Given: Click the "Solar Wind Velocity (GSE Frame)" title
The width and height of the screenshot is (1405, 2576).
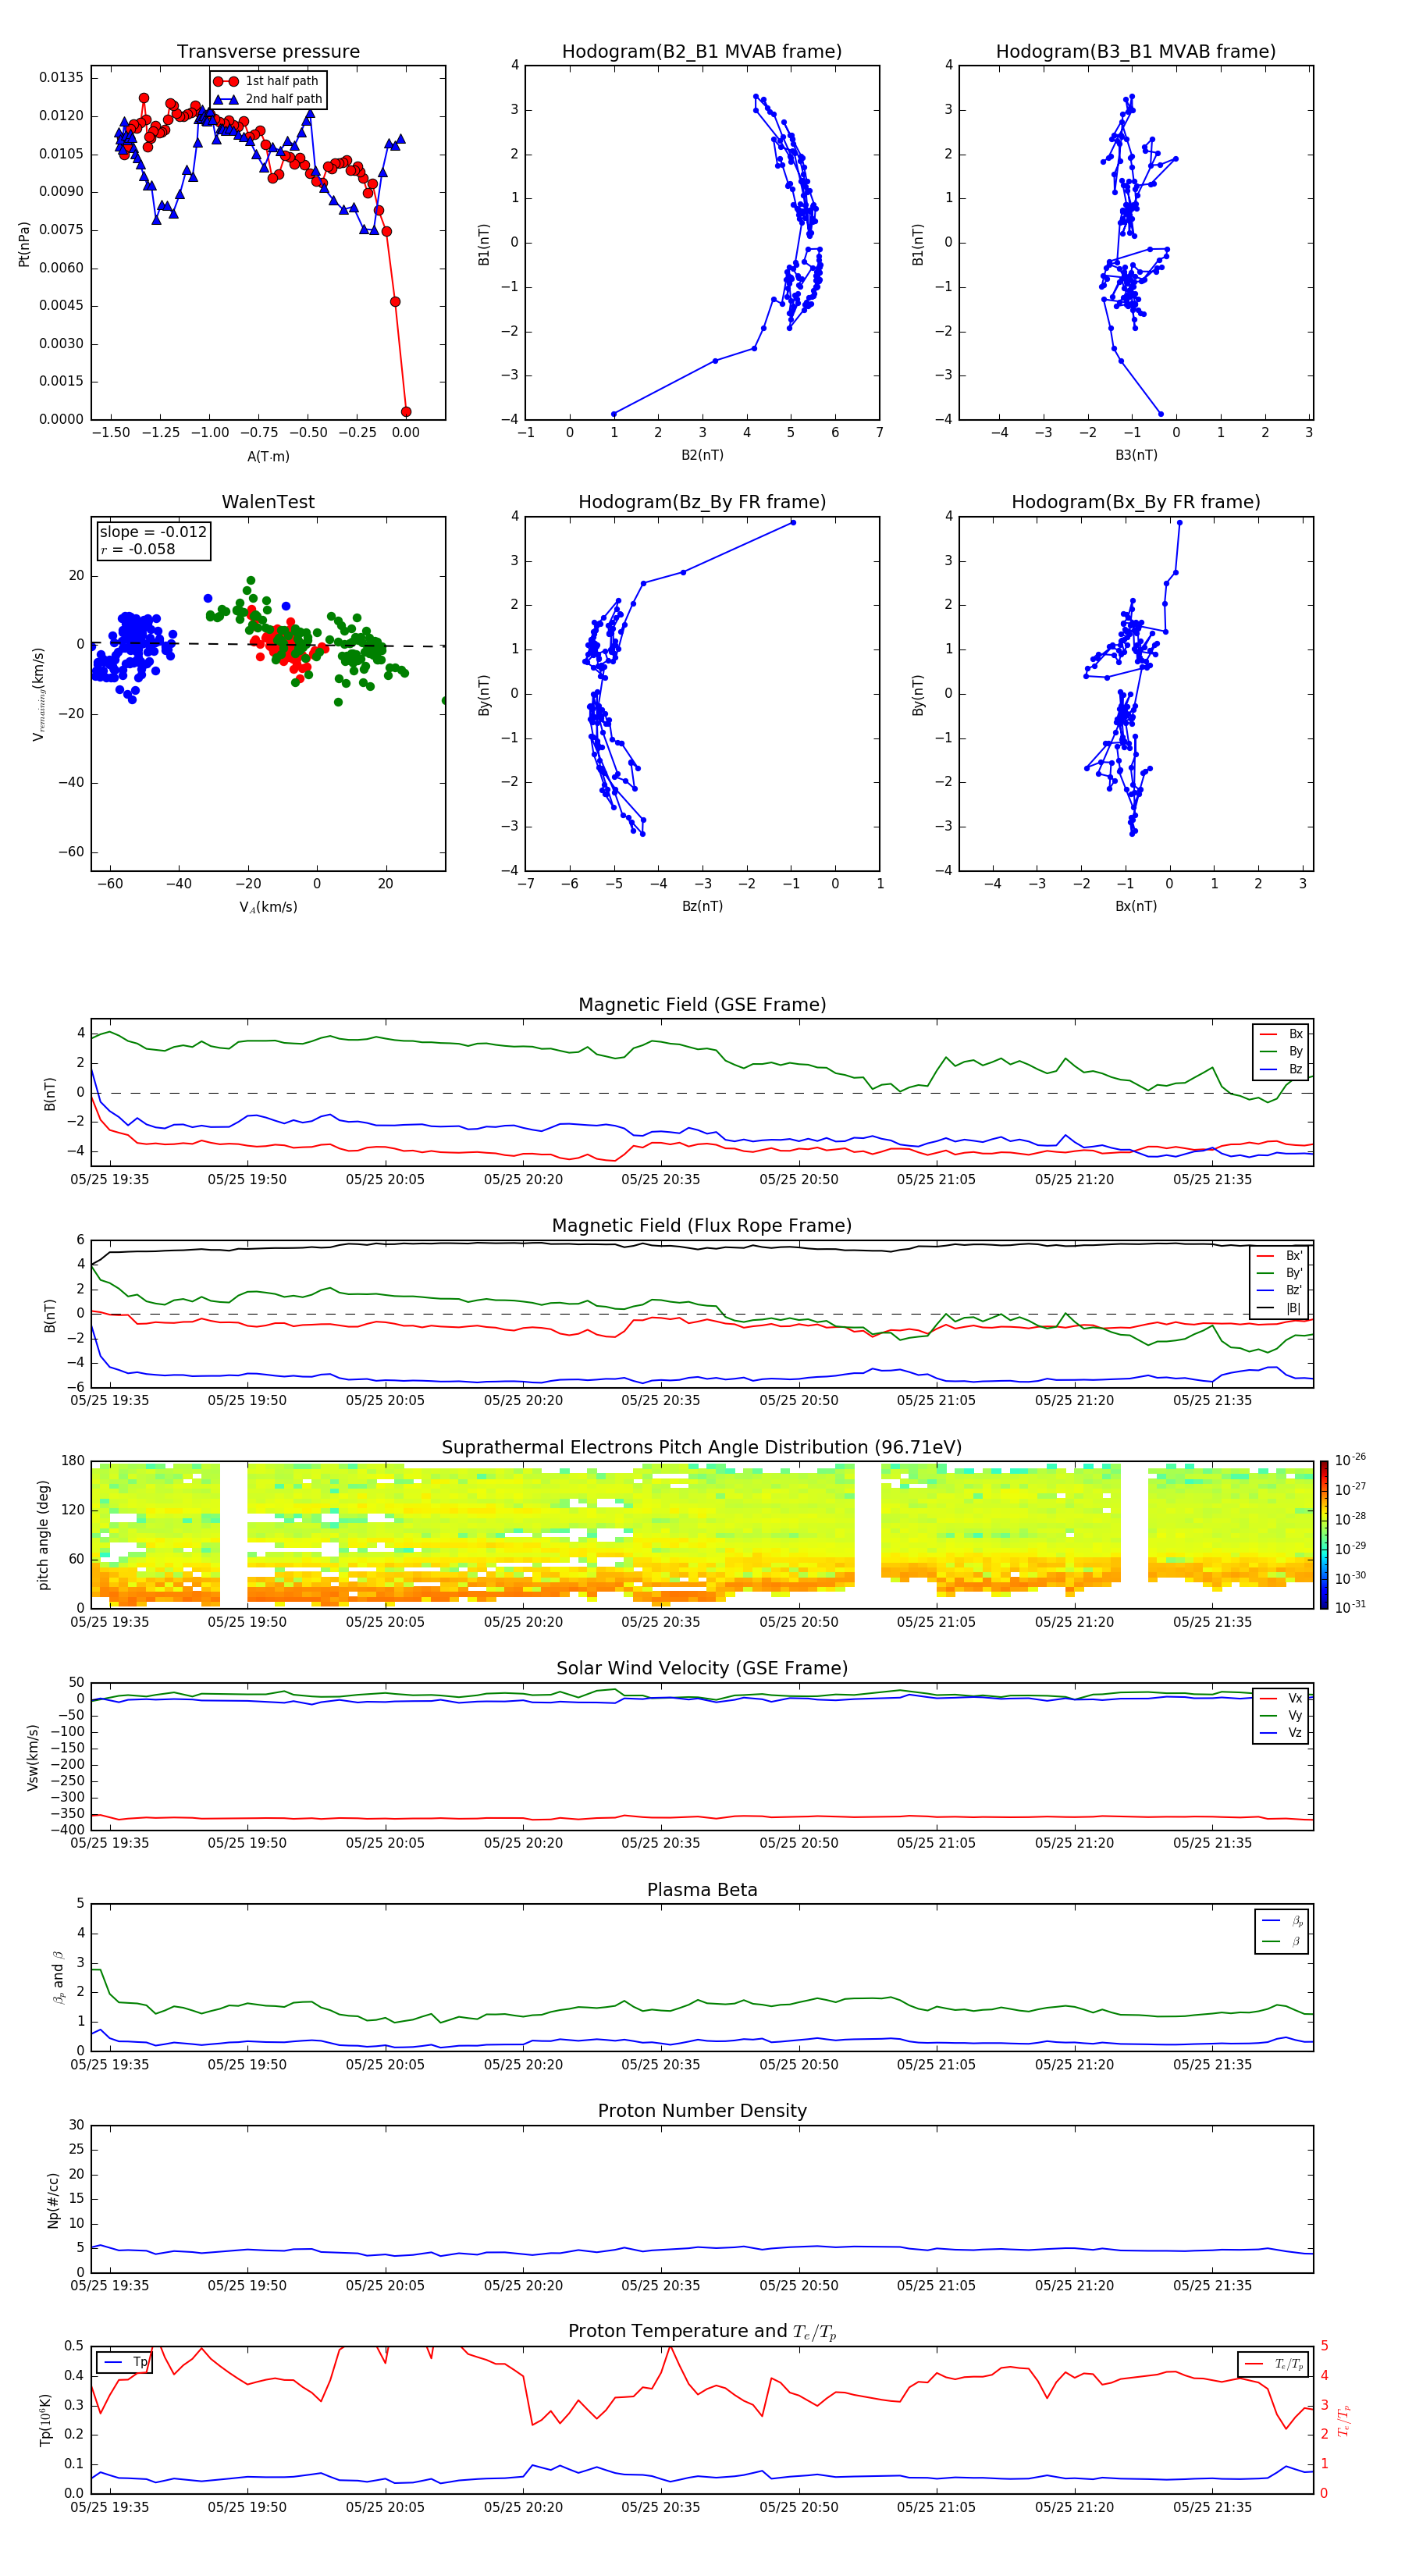Looking at the screenshot, I should pos(702,1668).
